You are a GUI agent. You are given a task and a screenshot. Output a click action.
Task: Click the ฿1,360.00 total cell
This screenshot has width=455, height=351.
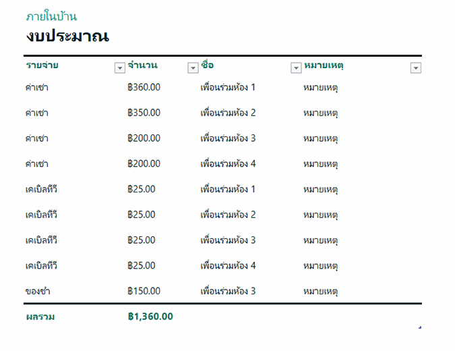point(150,316)
